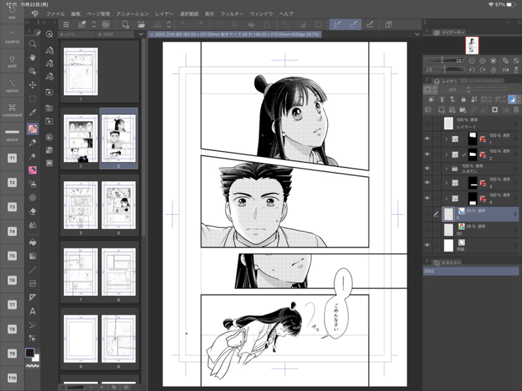
Task: Select the Fill bucket tool
Action: click(x=32, y=242)
